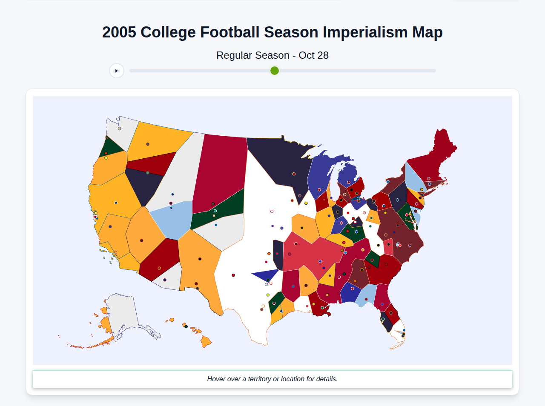545x406 pixels.
Task: Click the play button to animate the season
Action: 116,71
